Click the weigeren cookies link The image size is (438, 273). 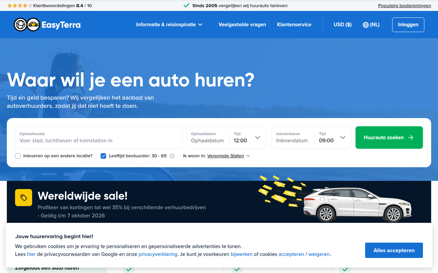coord(319,254)
